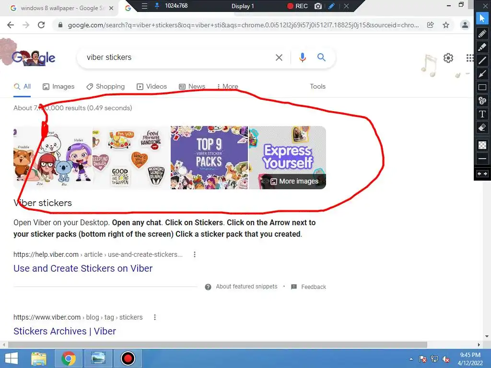
Task: Select the text T tool
Action: tap(482, 114)
